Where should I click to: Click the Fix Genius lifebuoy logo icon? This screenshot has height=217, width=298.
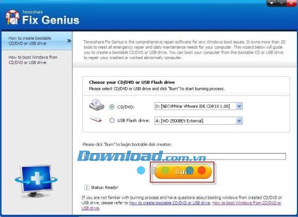pos(12,17)
